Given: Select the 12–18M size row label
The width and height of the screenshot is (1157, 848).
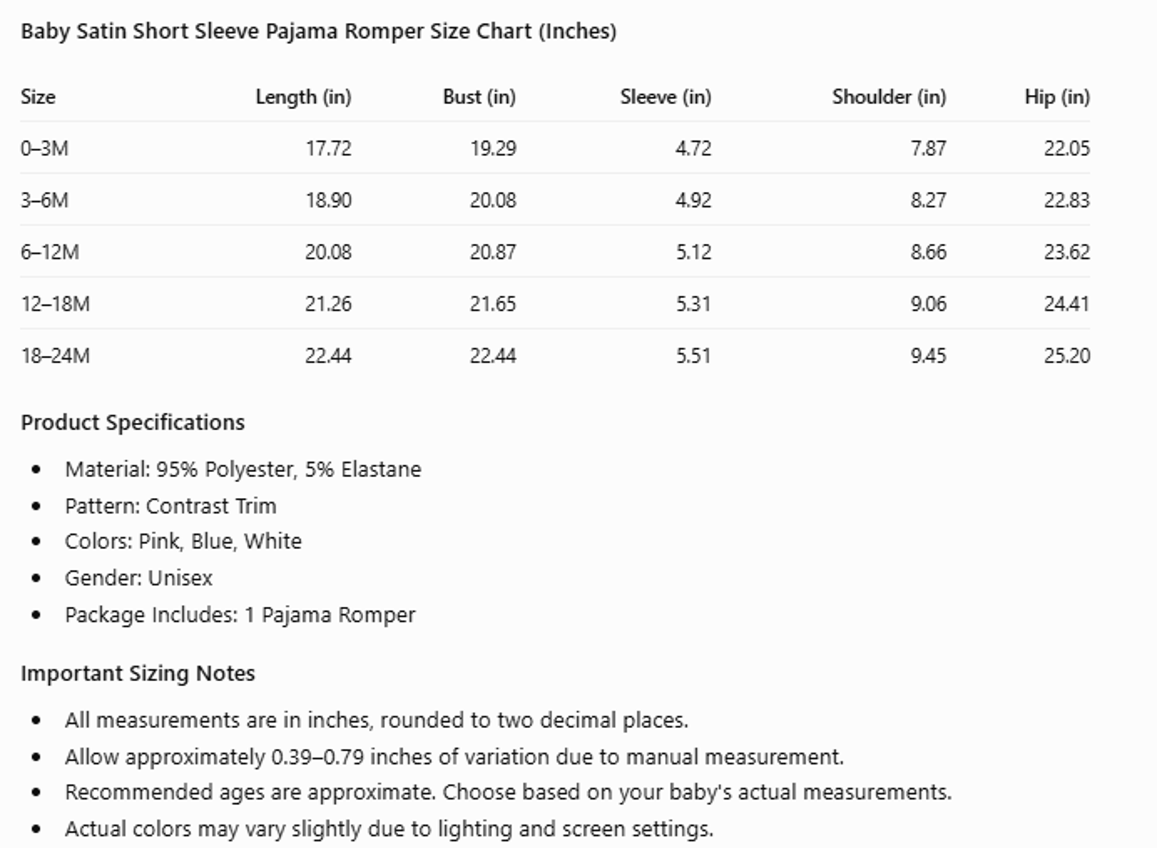Looking at the screenshot, I should 55,304.
